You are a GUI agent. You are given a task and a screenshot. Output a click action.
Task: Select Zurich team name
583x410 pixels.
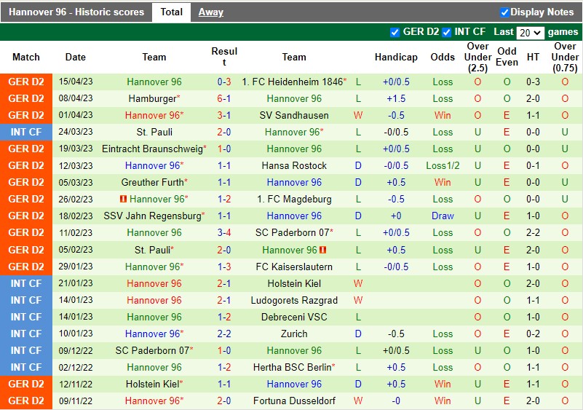294,334
